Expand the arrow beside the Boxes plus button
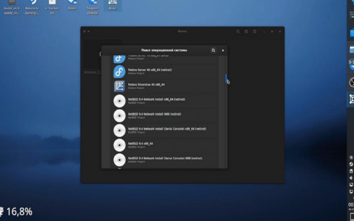This screenshot has height=221, width=354. coord(88,31)
